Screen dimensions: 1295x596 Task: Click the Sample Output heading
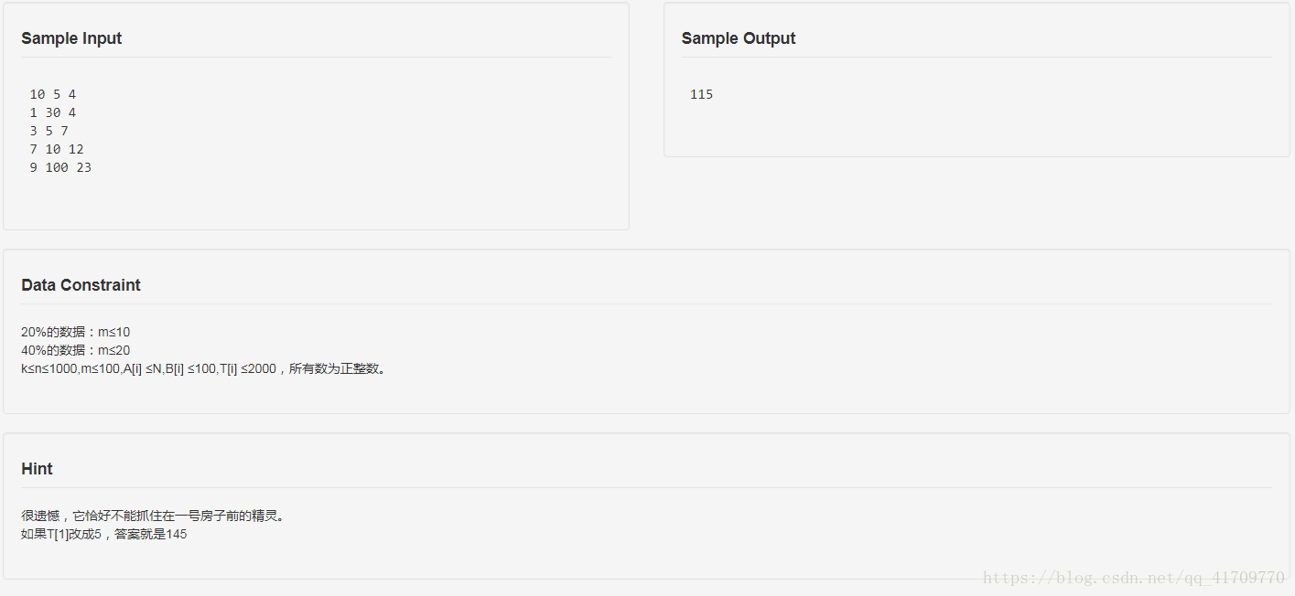click(739, 38)
